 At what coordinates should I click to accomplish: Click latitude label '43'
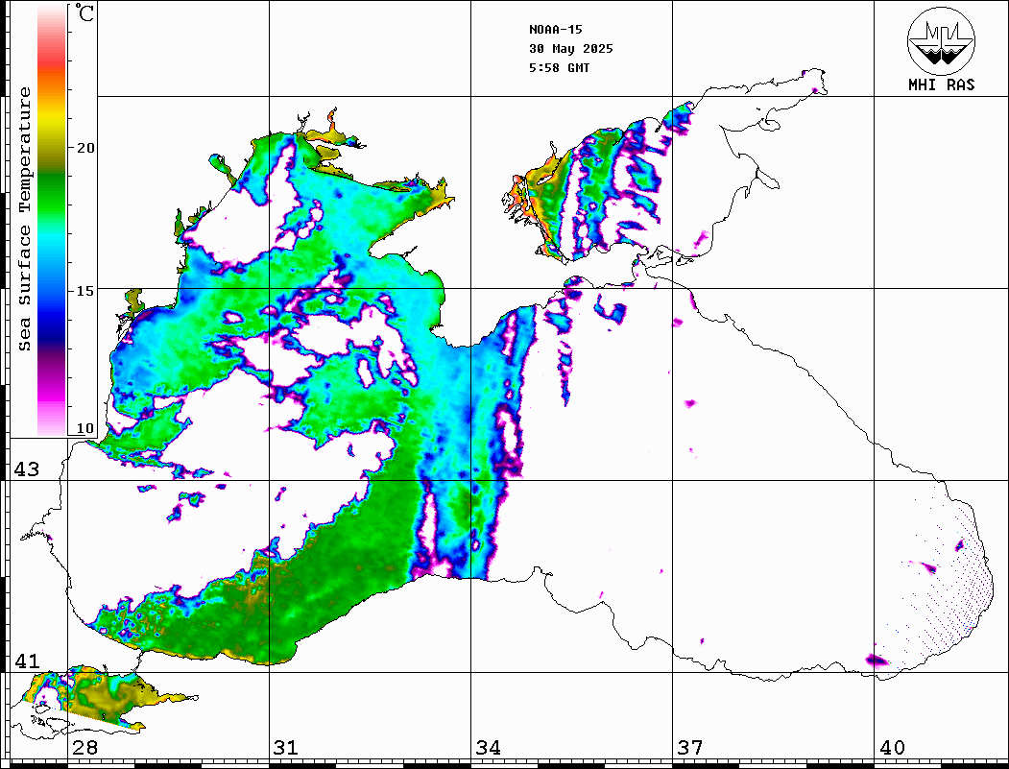point(26,469)
